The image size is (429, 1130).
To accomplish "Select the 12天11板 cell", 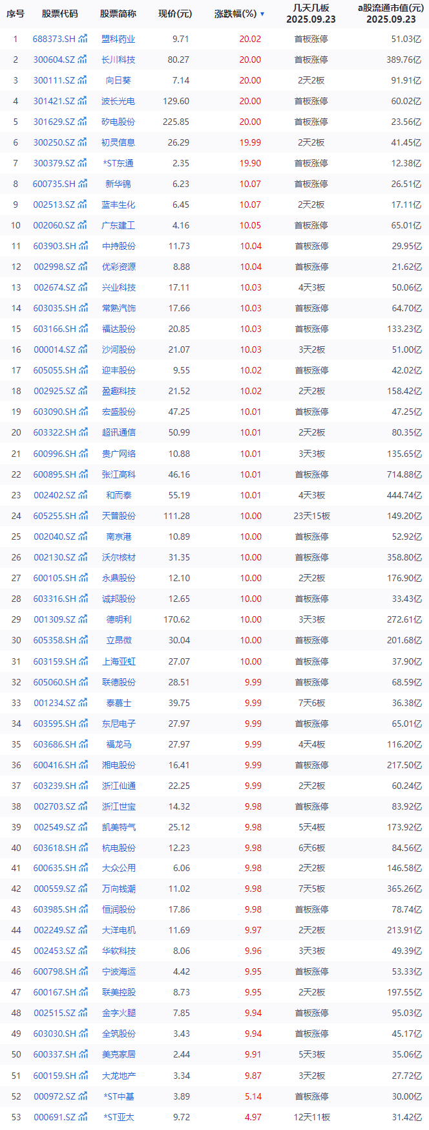I will (311, 1117).
